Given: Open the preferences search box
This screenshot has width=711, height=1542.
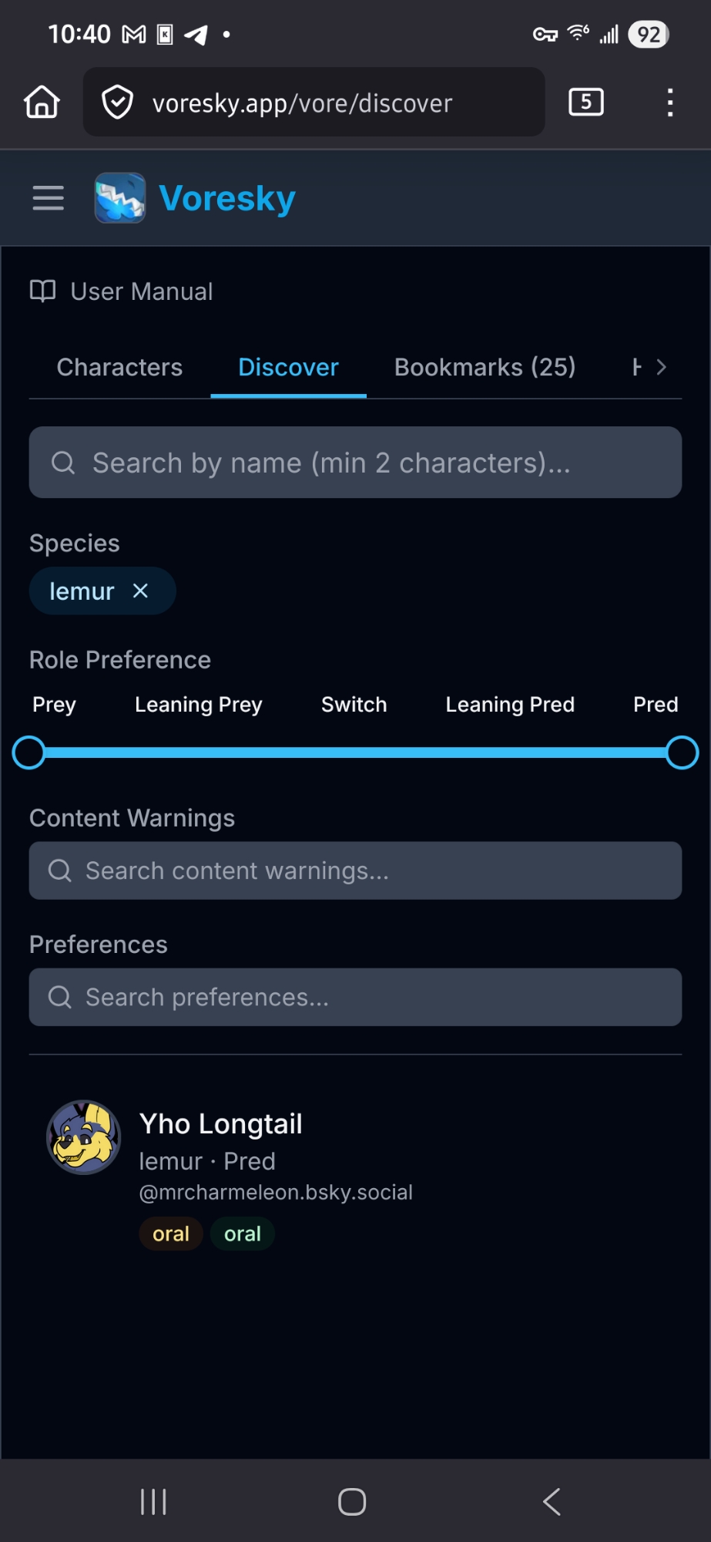Looking at the screenshot, I should 355,997.
